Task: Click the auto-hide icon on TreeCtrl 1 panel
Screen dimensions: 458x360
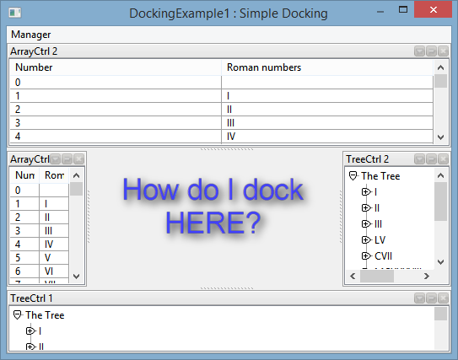Action: (x=431, y=298)
